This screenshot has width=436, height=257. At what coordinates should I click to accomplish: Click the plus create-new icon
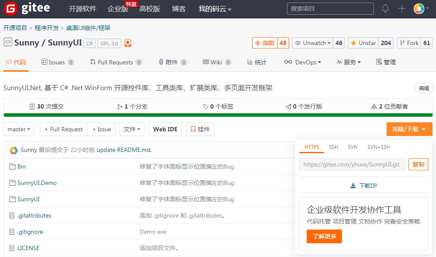pos(402,9)
